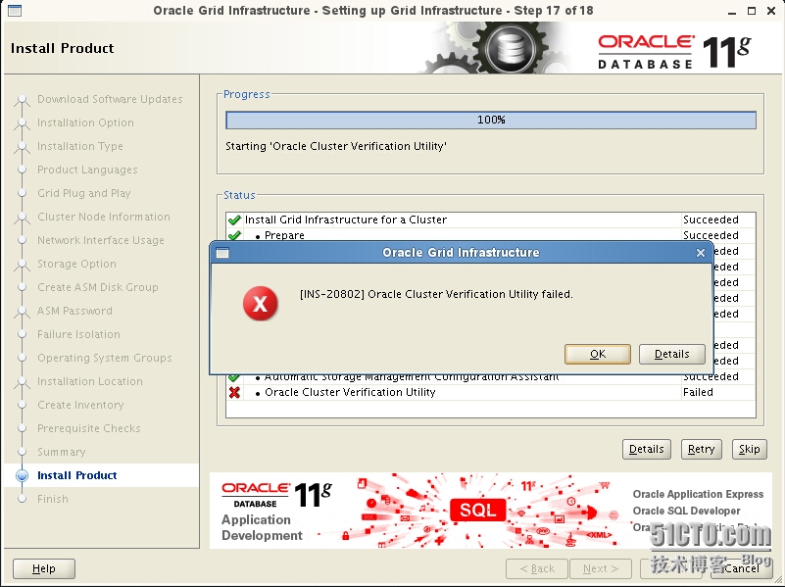Select Create ASM Disk Group step
The height and width of the screenshot is (587, 785).
pyautogui.click(x=98, y=287)
